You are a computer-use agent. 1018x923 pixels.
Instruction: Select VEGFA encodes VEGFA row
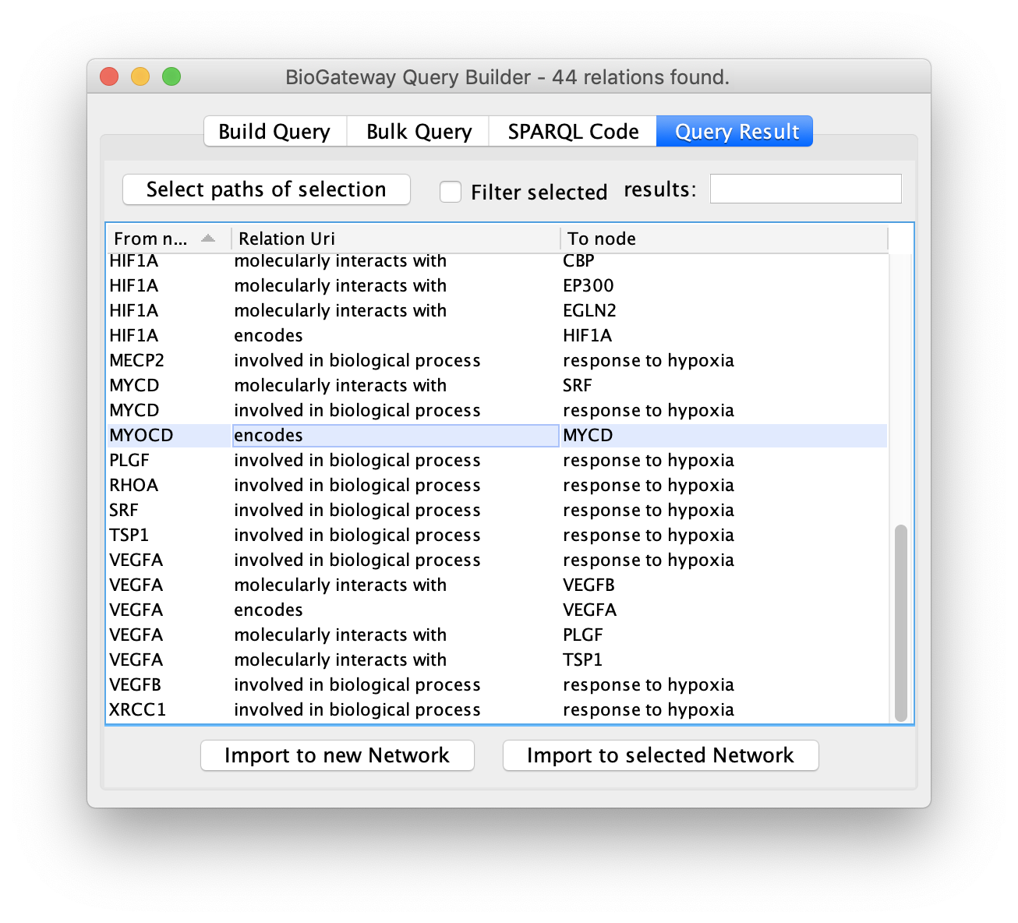pyautogui.click(x=497, y=610)
